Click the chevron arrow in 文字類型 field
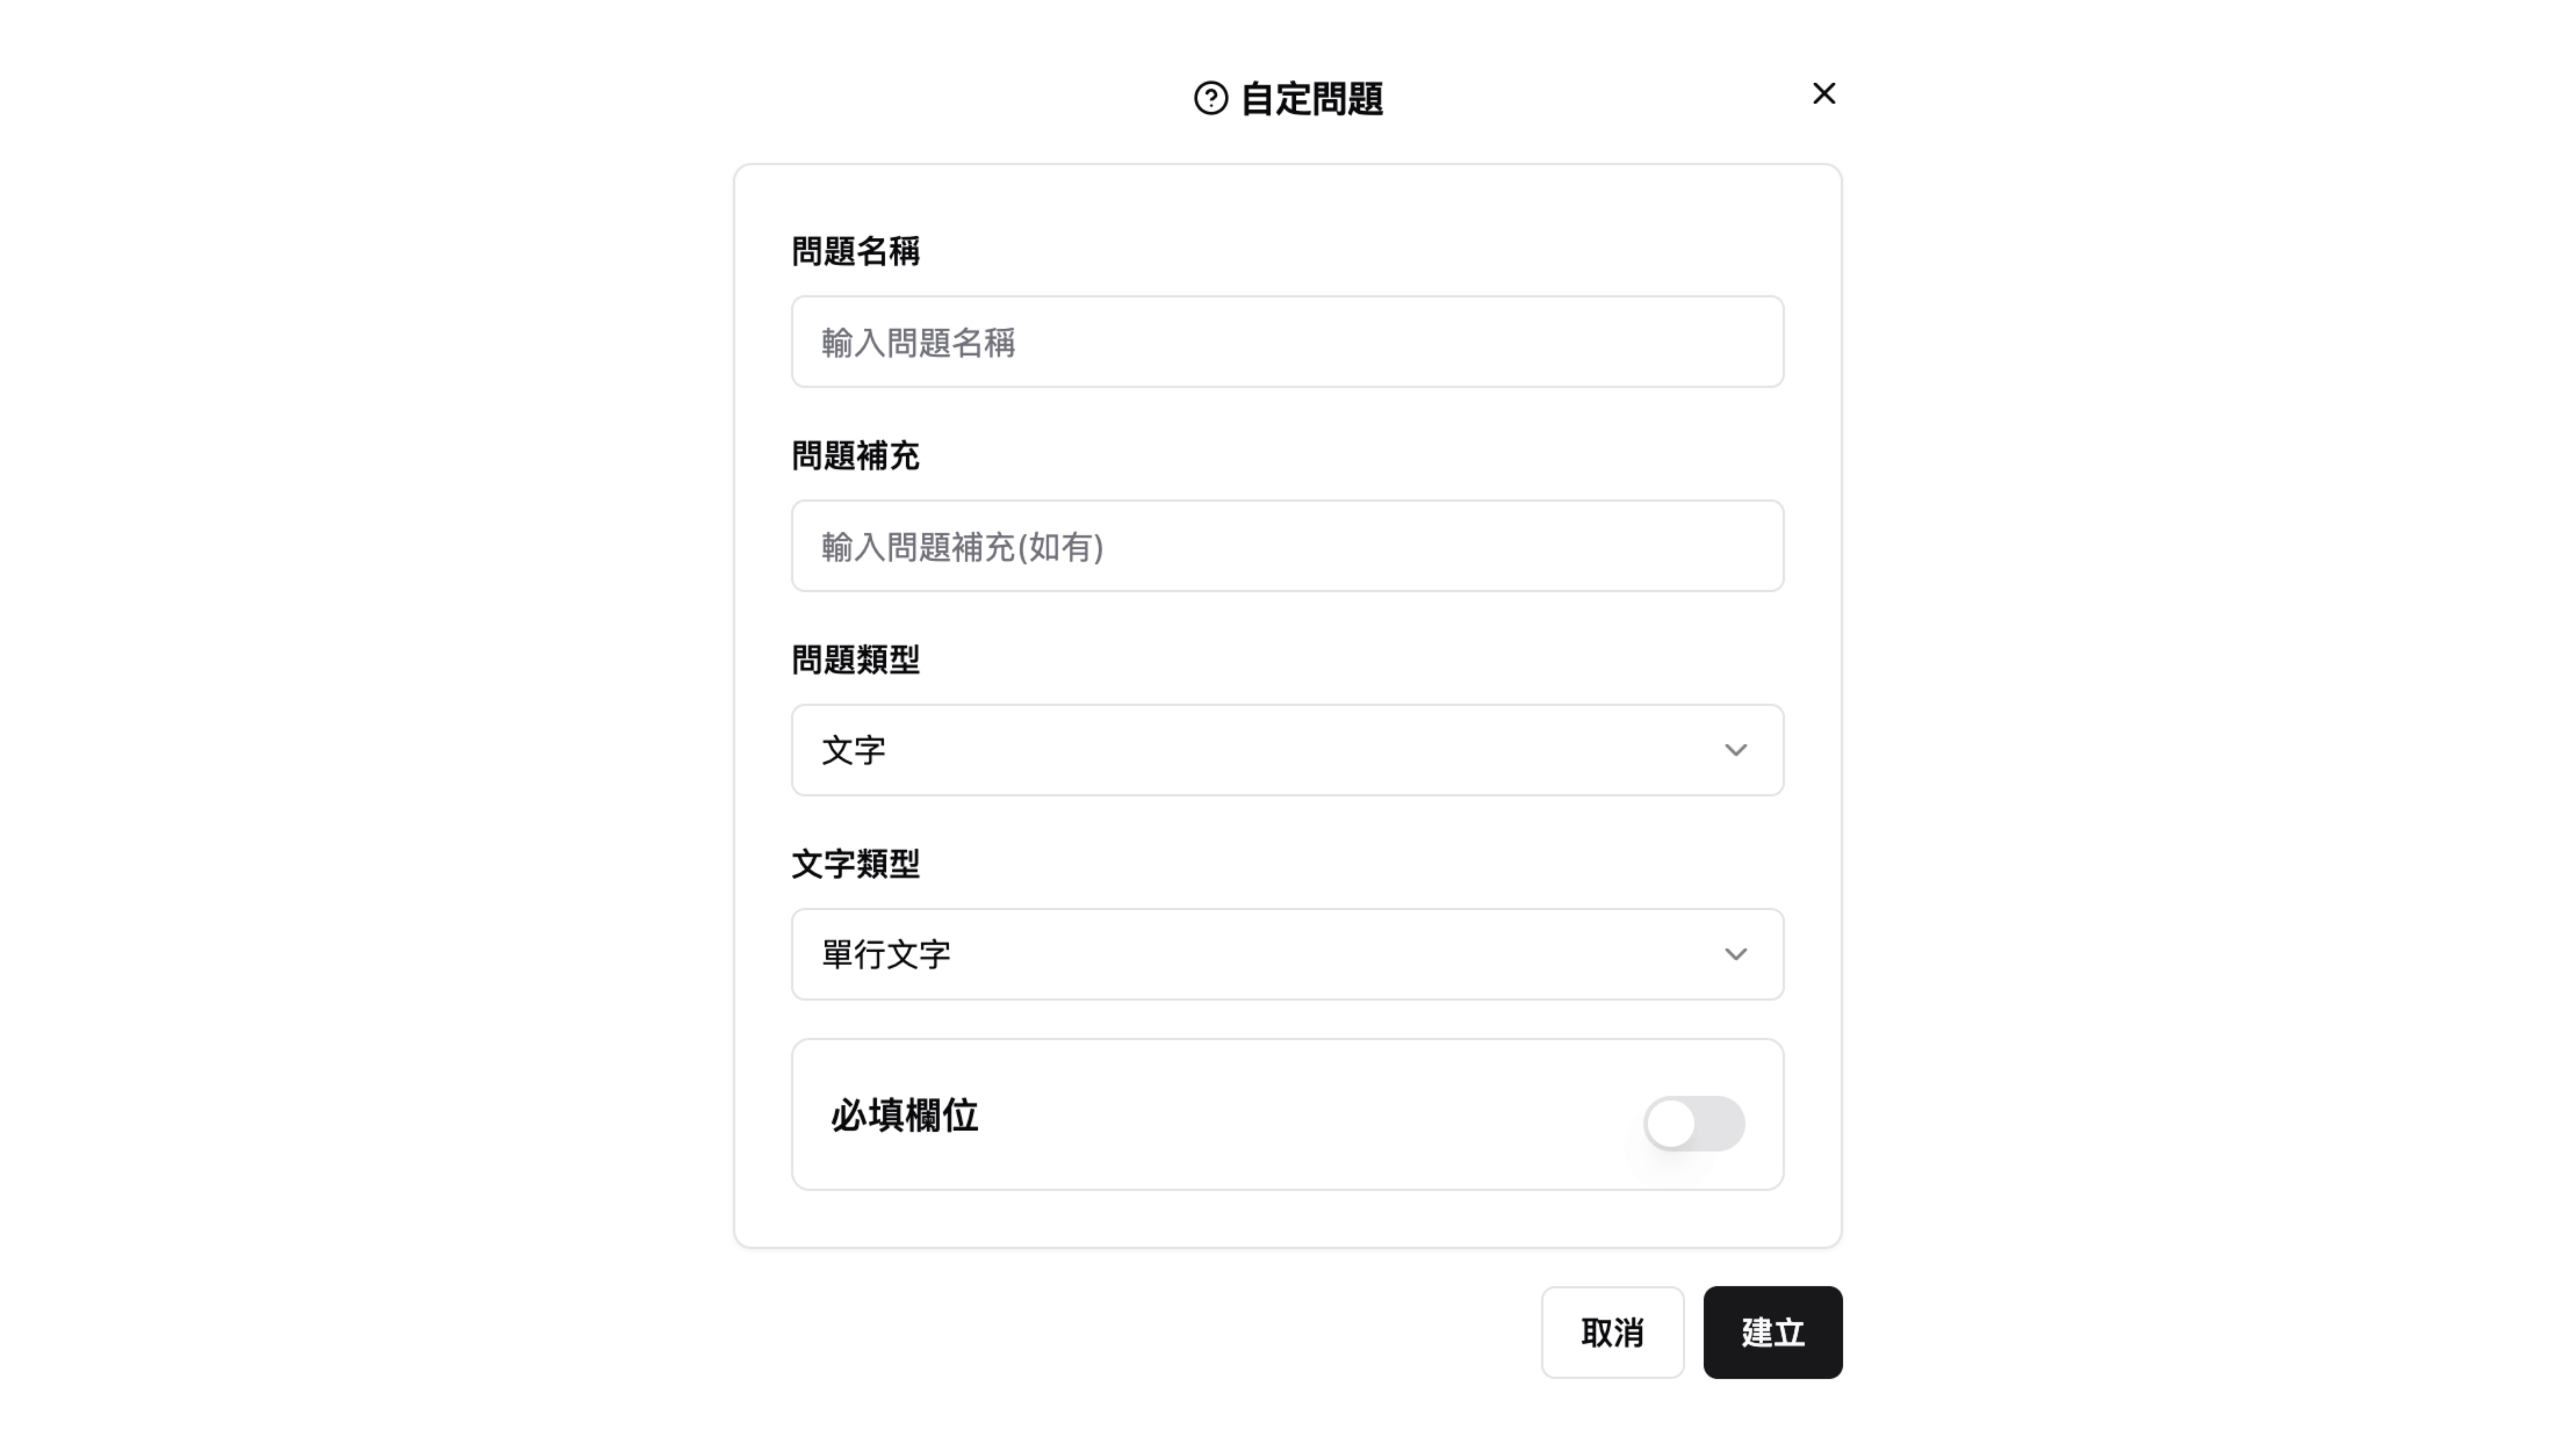The height and width of the screenshot is (1449, 2576). [x=1735, y=954]
